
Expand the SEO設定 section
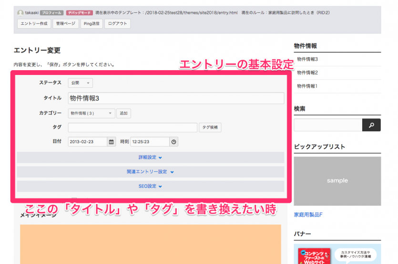151,186
